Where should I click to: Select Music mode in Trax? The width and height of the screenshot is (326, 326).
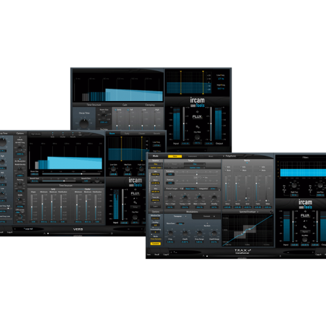coord(211,156)
